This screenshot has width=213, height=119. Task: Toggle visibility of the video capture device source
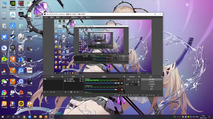click(80, 81)
